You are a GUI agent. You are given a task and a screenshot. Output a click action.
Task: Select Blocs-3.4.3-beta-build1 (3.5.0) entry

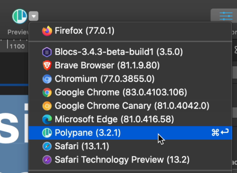tap(130, 52)
